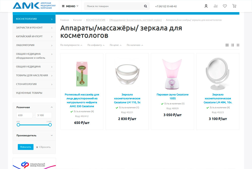Image resolution: width=252 pixels, height=169 pixels.
Task: Expand the ЗАПЧАСТИ И РЕМОНТ arrow
Action: point(52,28)
